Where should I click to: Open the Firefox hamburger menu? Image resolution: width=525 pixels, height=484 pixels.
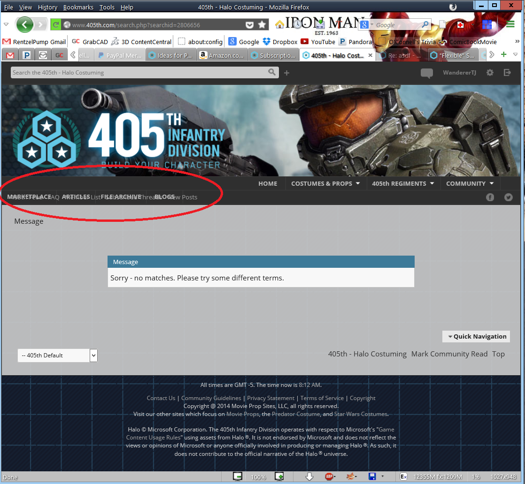[510, 24]
